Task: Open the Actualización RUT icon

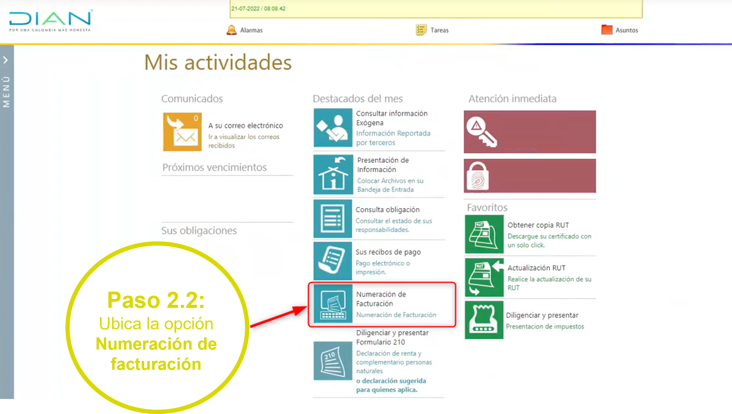Action: coord(484,277)
